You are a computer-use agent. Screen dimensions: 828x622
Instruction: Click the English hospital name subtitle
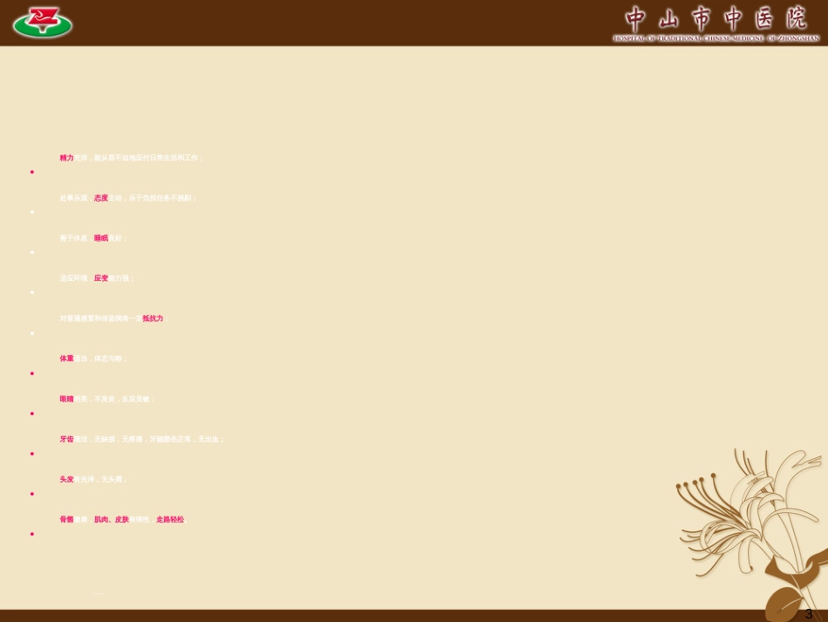(716, 38)
